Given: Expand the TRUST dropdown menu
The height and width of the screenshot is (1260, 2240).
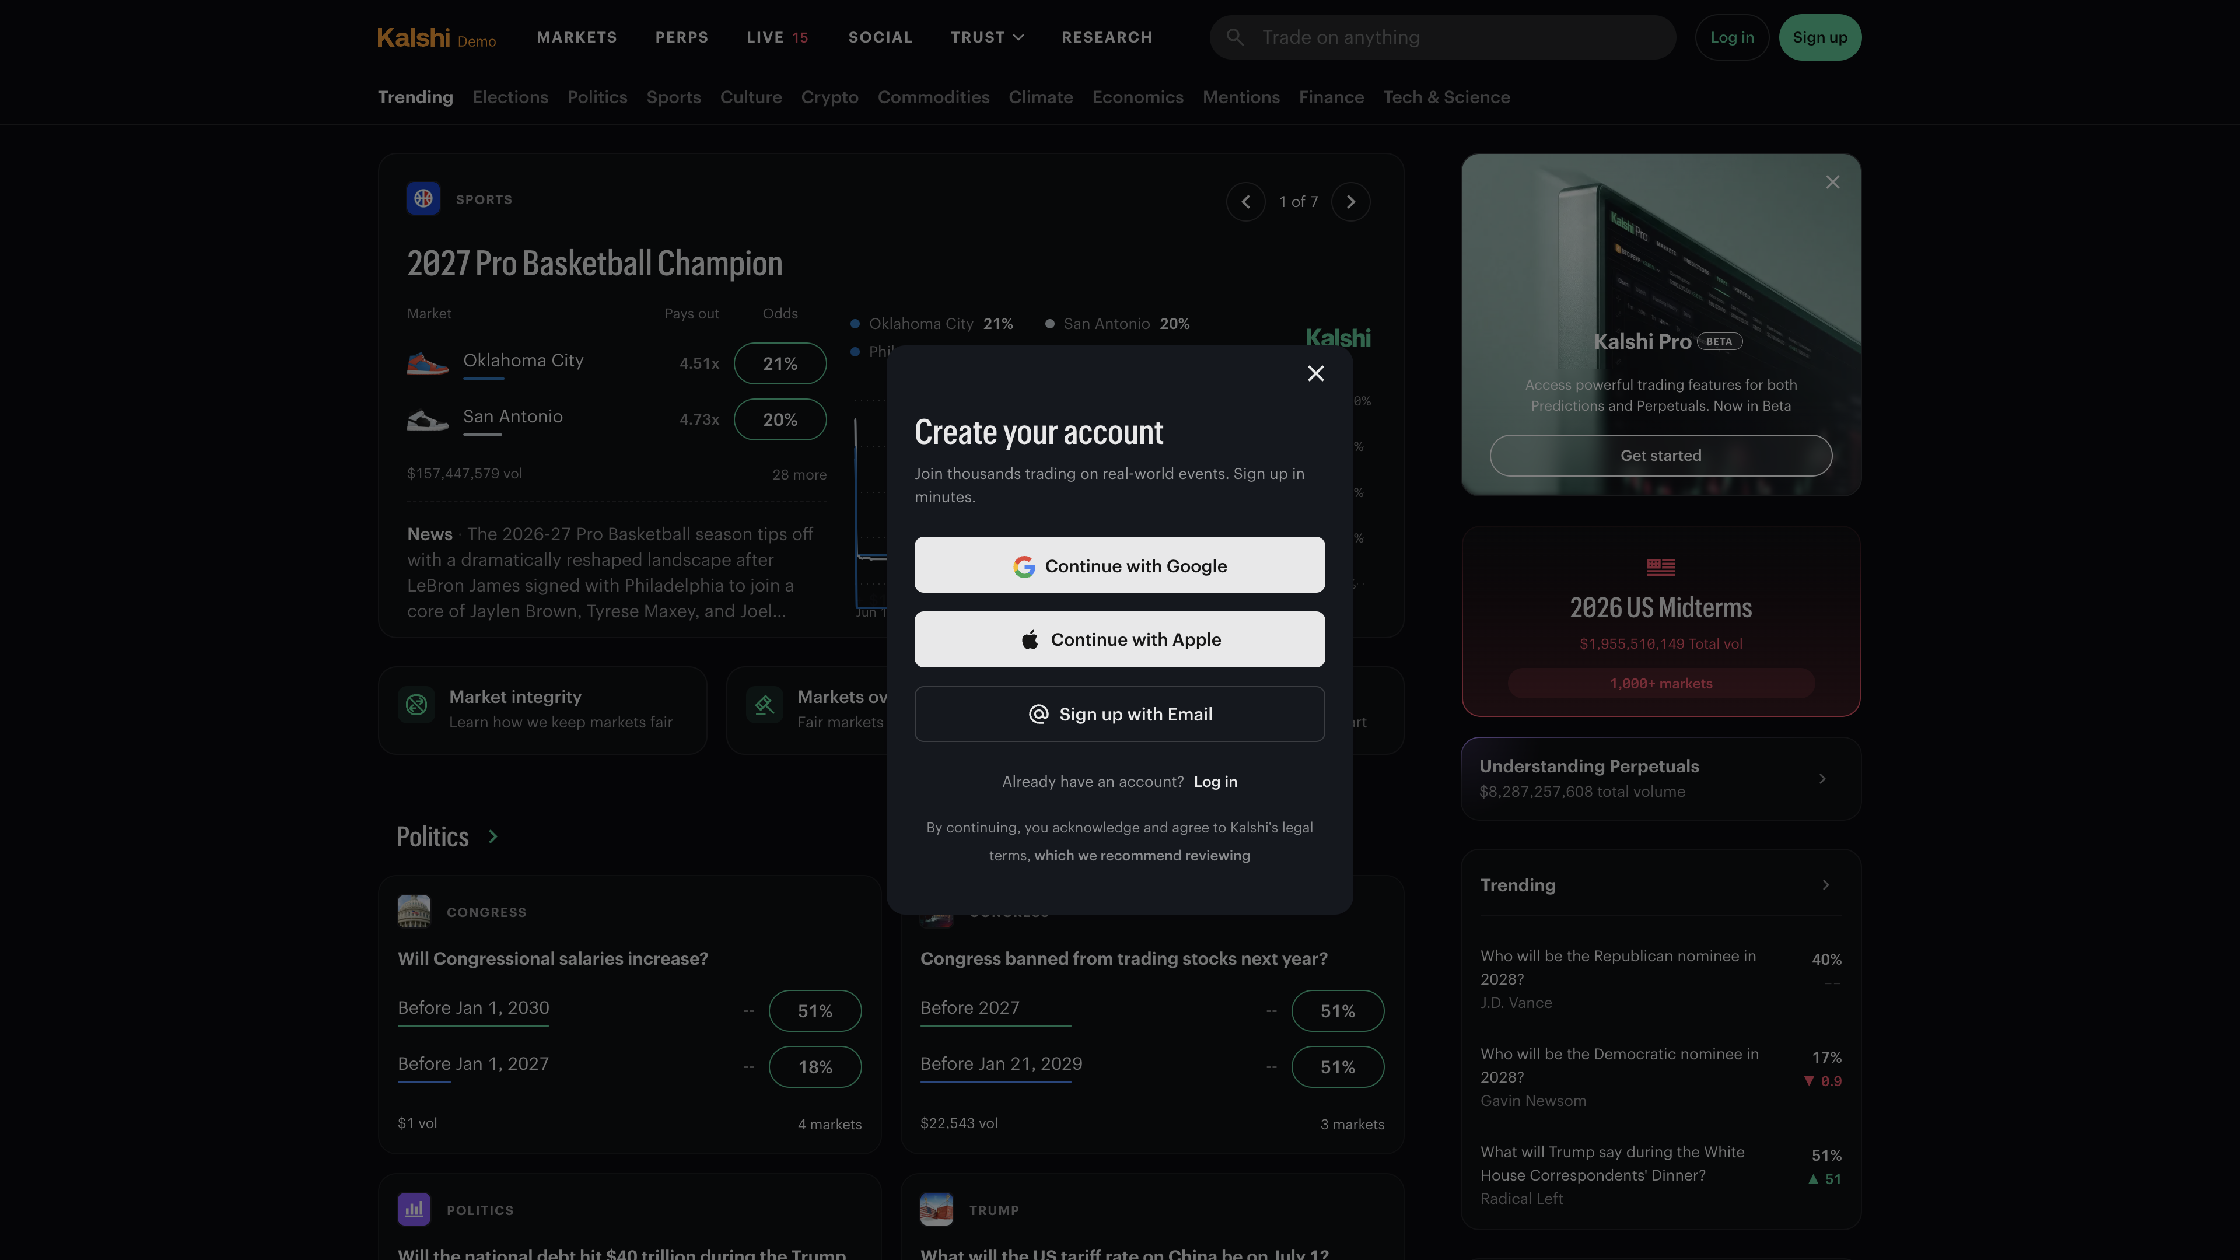Looking at the screenshot, I should 987,37.
